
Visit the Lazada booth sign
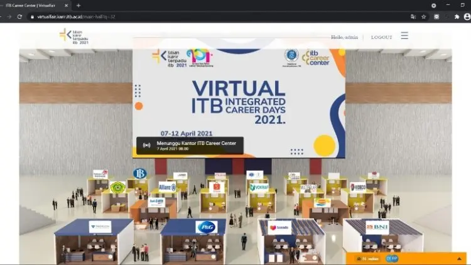coord(279,228)
